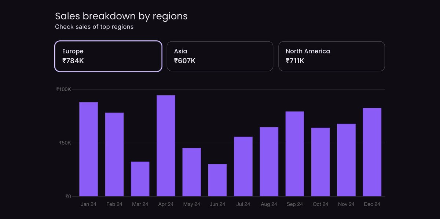Select the Jul 24 sales bar

coord(243,167)
